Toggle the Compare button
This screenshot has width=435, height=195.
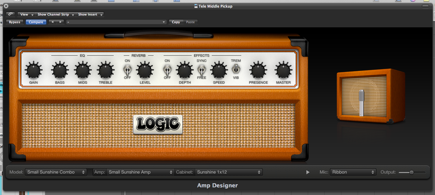(36, 22)
